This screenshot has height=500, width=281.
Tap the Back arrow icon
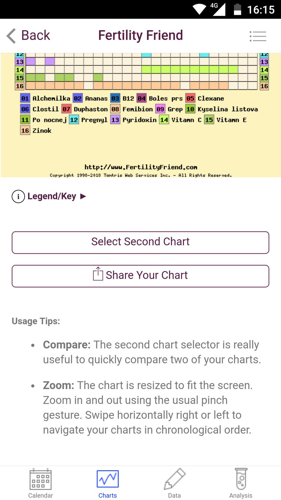[11, 36]
